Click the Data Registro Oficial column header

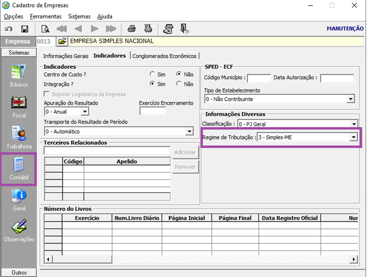pos(290,218)
